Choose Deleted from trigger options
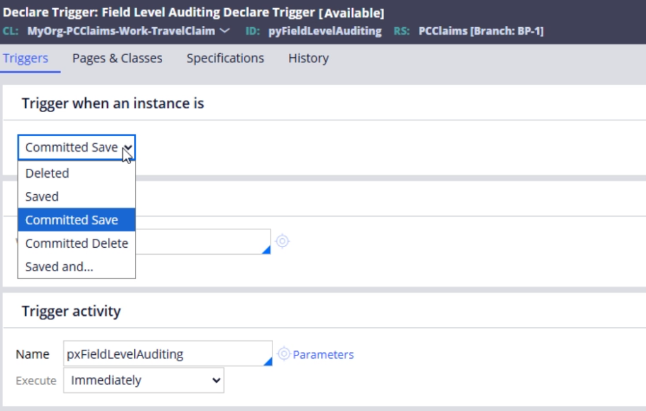Image resolution: width=646 pixels, height=411 pixels. (x=76, y=173)
